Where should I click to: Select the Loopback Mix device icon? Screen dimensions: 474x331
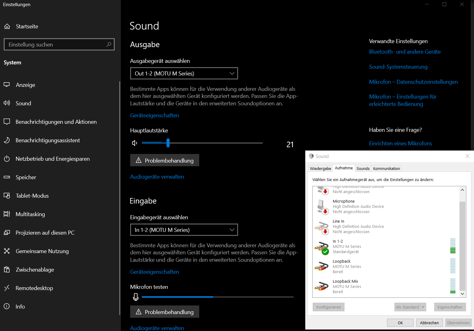pyautogui.click(x=321, y=286)
